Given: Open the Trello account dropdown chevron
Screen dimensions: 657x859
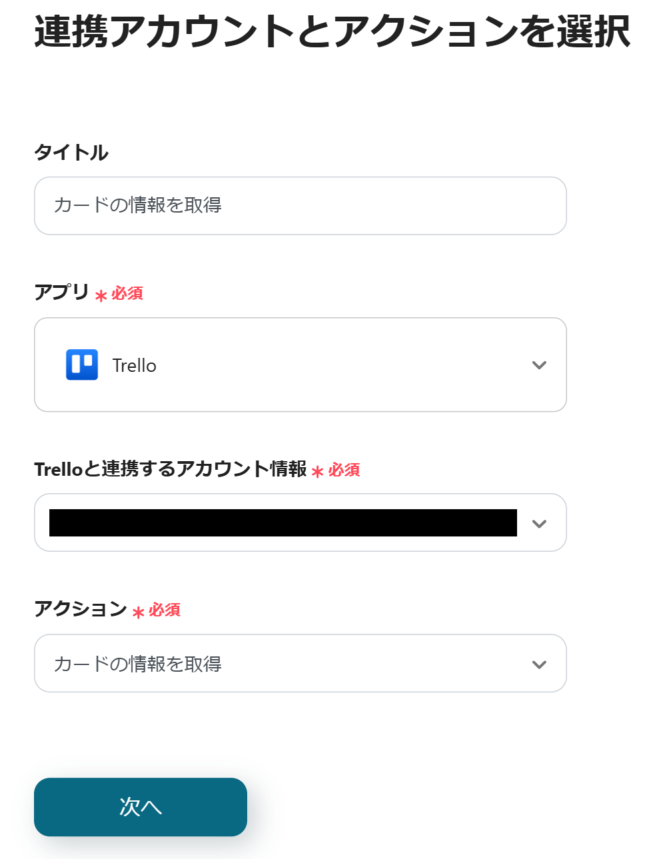Looking at the screenshot, I should (539, 524).
